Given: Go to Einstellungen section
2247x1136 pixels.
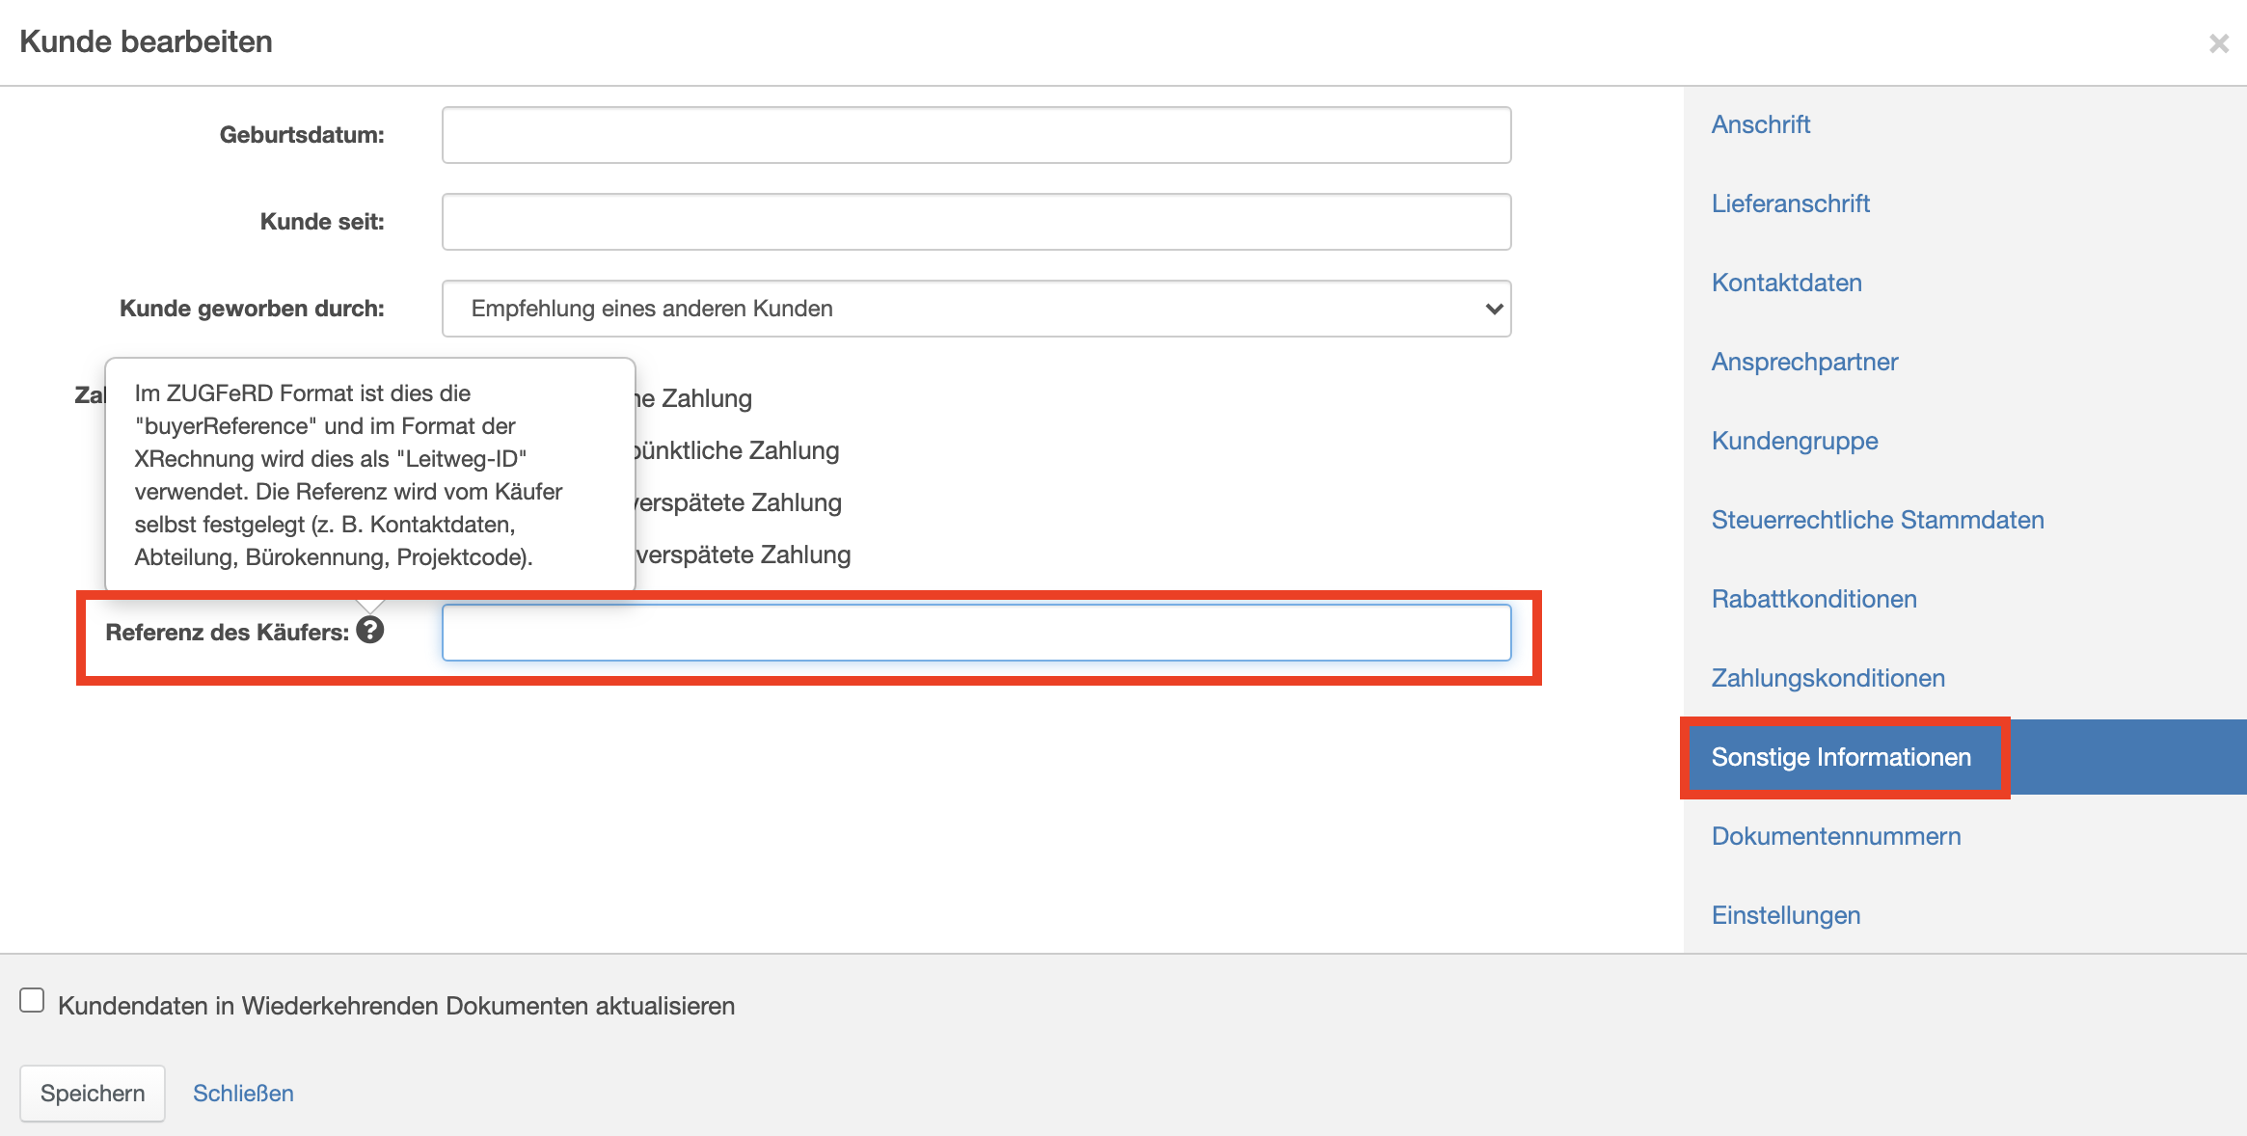Looking at the screenshot, I should tap(1785, 915).
